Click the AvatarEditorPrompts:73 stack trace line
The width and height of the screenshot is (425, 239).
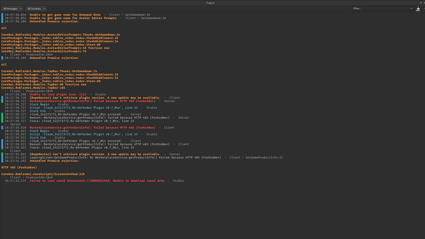[x=44, y=51]
